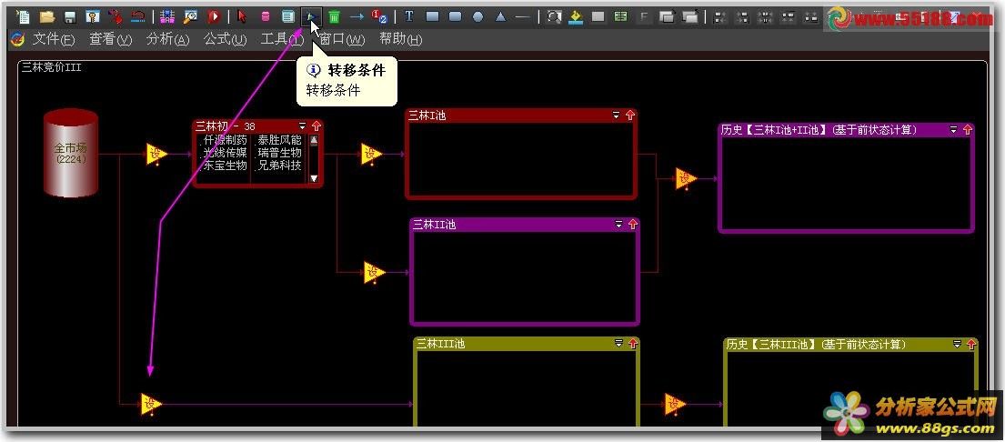Open file with the folder icon
Viewport: 1005px width, 442px height.
[x=46, y=16]
